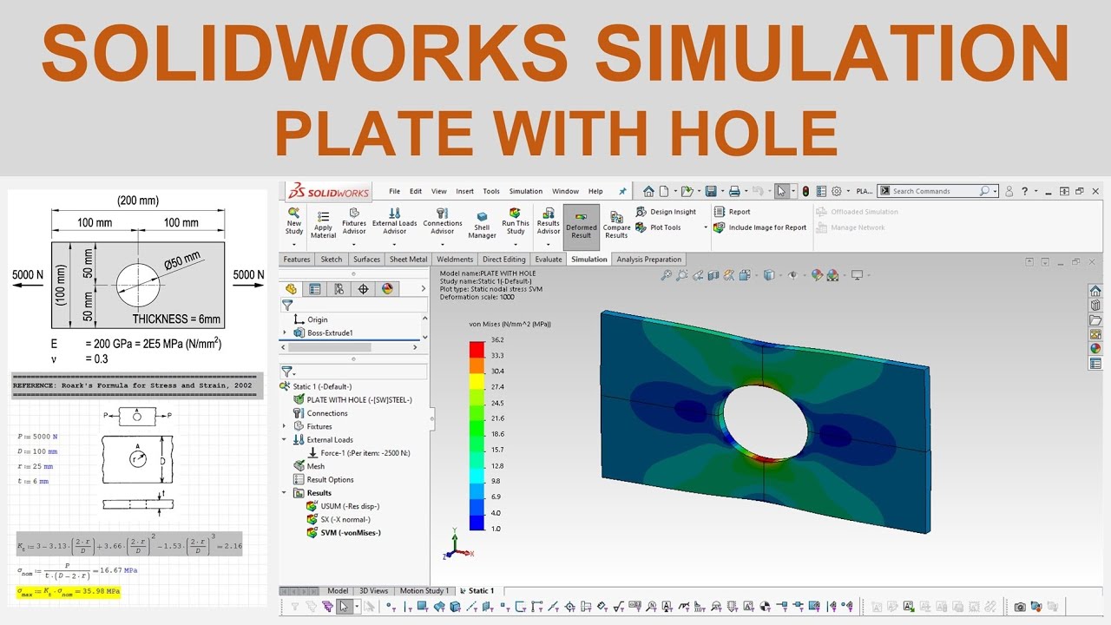This screenshot has height=625, width=1111.
Task: Expand the Fixtures folder in the study tree
Action: pyautogui.click(x=285, y=426)
